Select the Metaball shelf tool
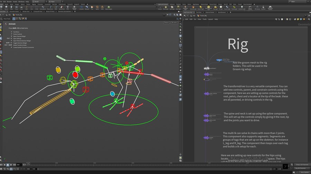The height and width of the screenshot is (174, 311). click(x=87, y=8)
